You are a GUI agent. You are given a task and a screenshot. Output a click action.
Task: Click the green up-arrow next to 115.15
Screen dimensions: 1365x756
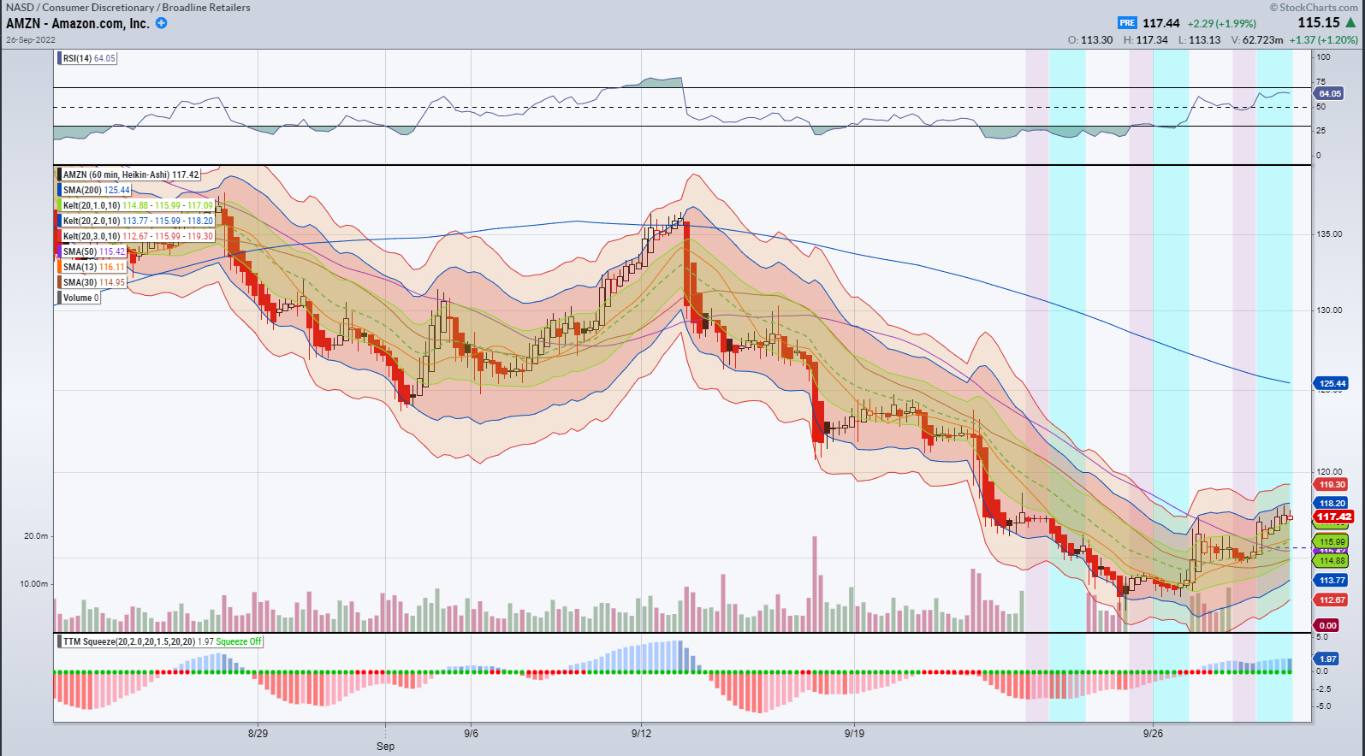point(1350,22)
